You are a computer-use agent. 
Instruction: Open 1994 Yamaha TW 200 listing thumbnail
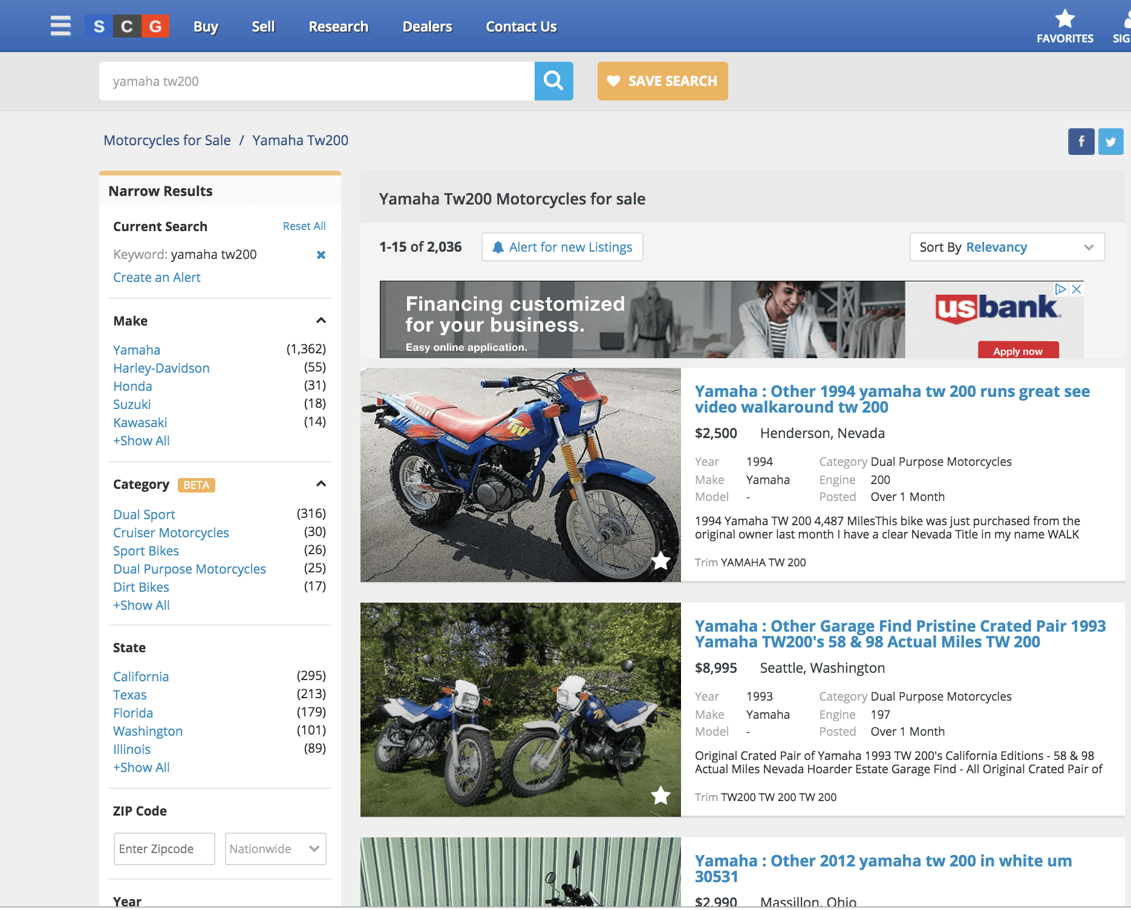(x=520, y=475)
